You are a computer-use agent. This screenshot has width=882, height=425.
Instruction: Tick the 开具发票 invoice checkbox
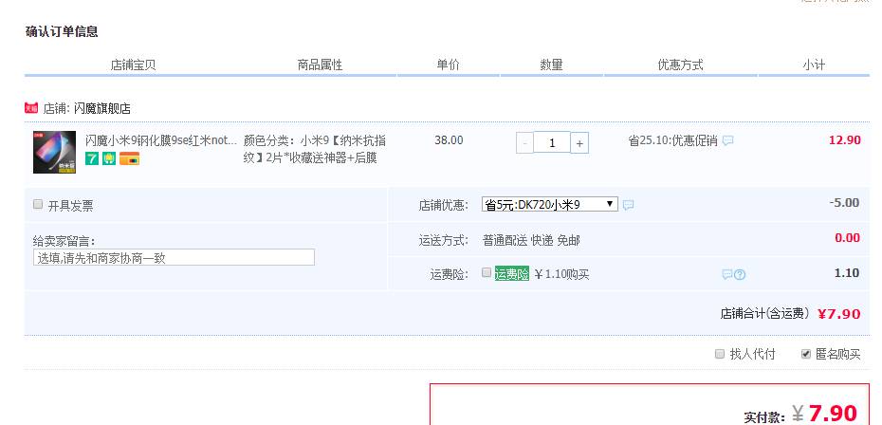click(x=38, y=204)
